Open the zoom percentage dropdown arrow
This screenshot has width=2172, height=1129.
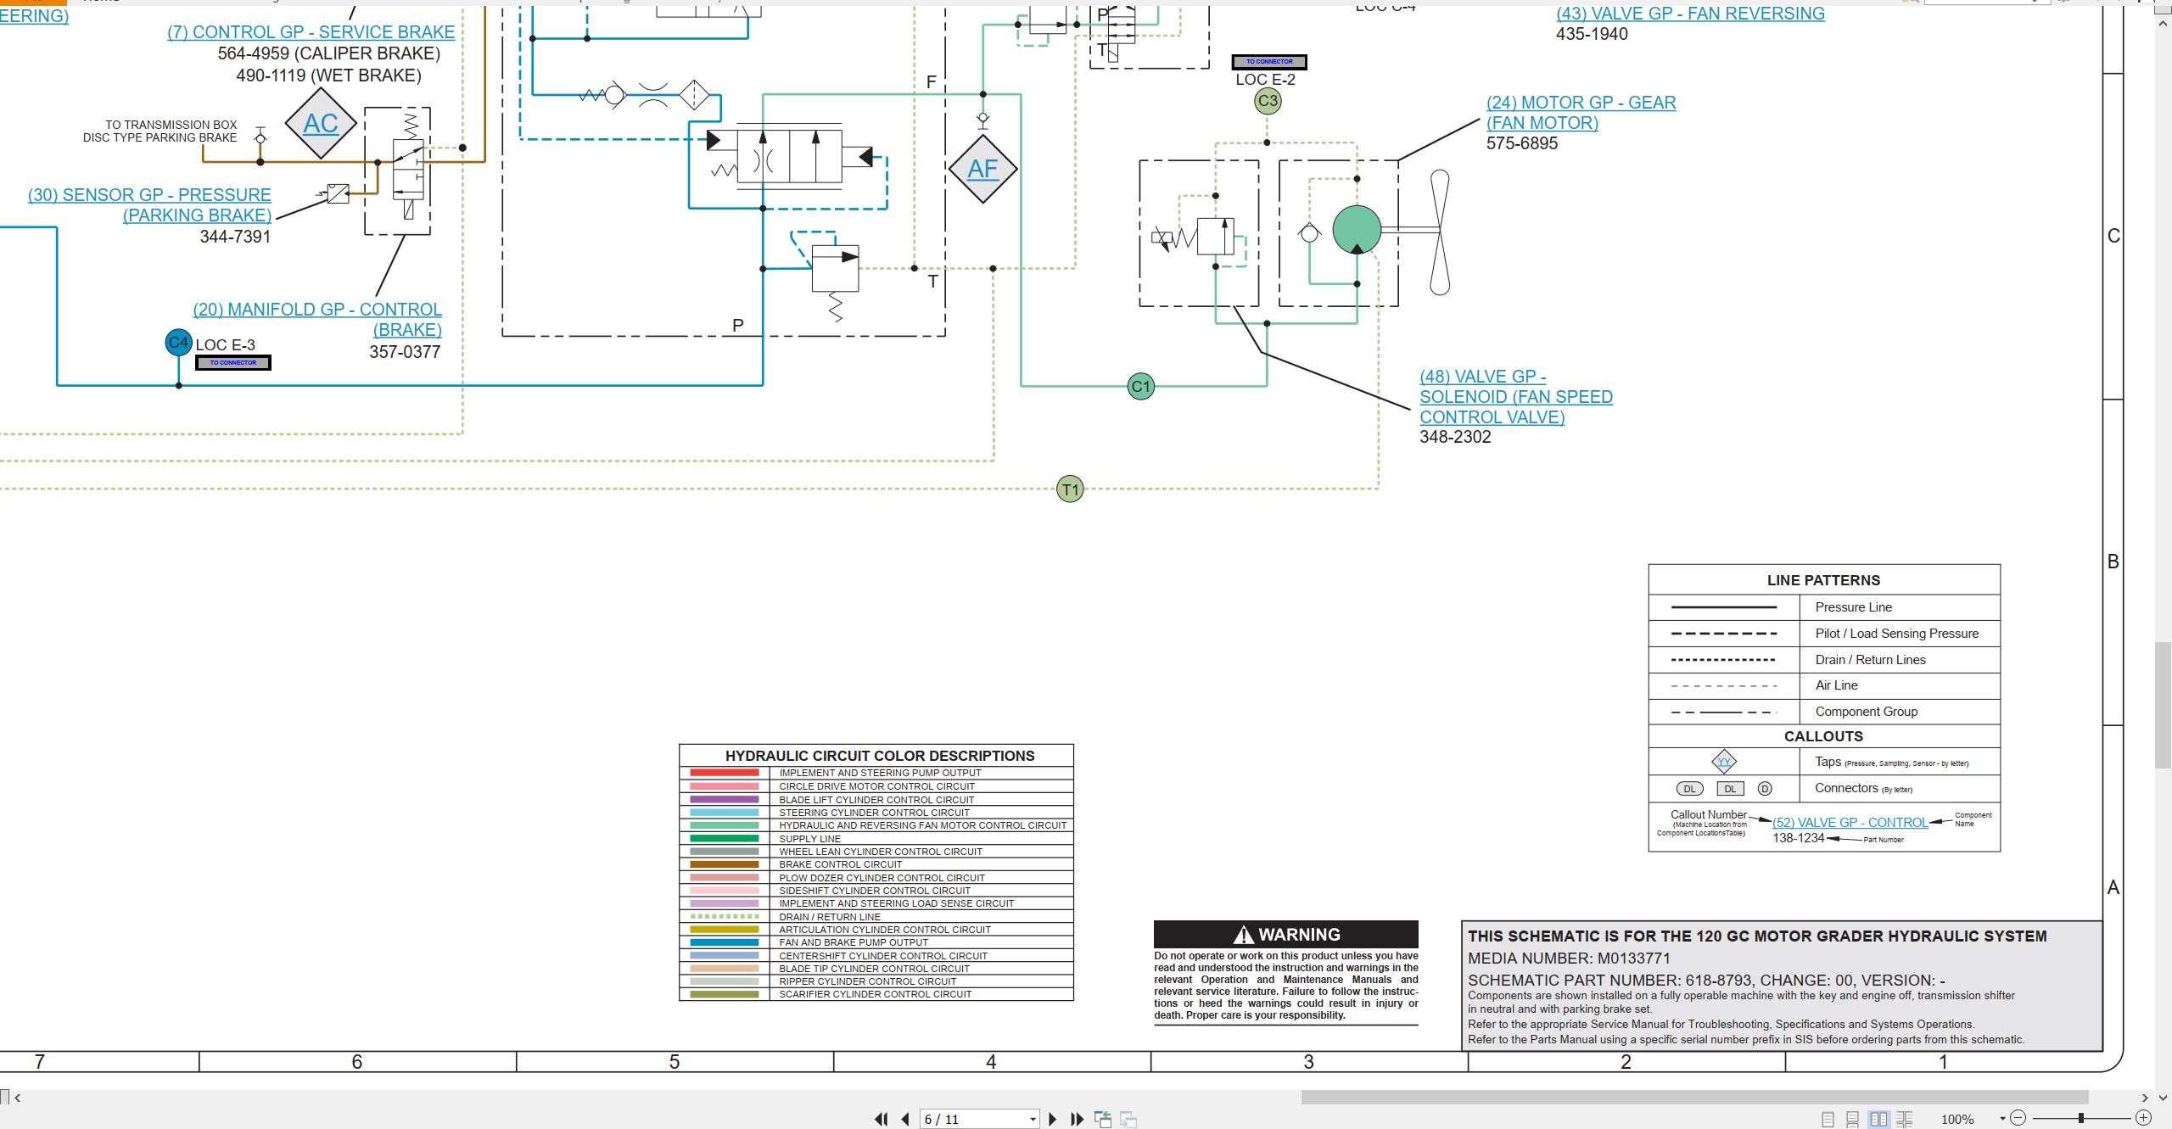(x=2002, y=1118)
